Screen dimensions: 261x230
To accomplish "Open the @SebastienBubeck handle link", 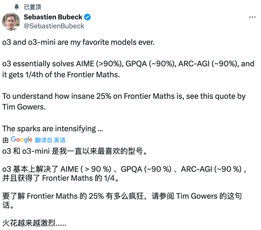I will tap(54, 26).
